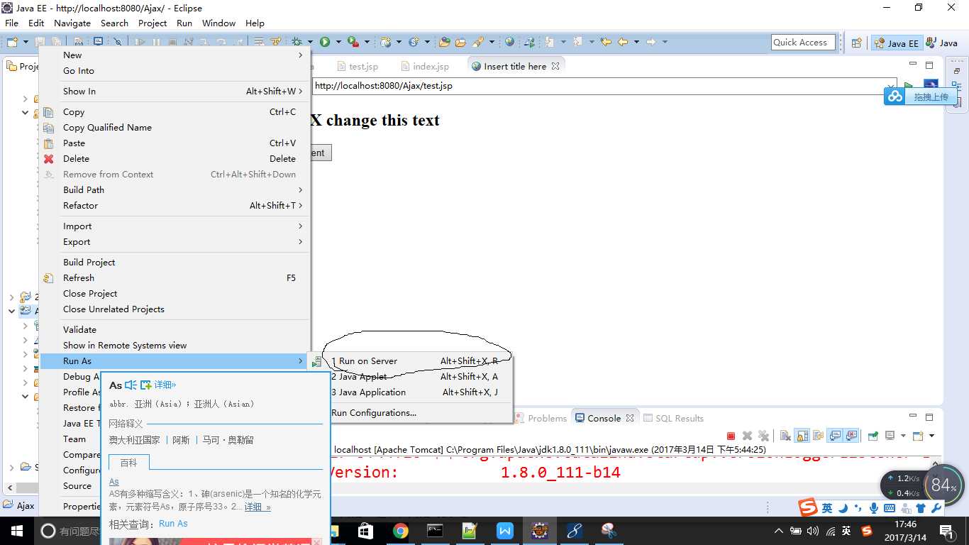Click the Remove Launch gray X icon
Screen dimensions: 969x545
[x=747, y=436]
